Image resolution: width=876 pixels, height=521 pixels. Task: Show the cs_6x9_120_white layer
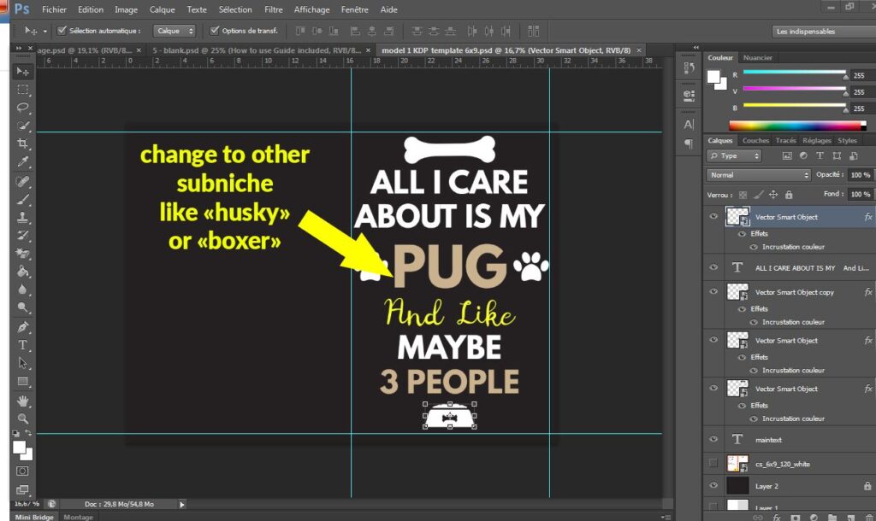(713, 463)
